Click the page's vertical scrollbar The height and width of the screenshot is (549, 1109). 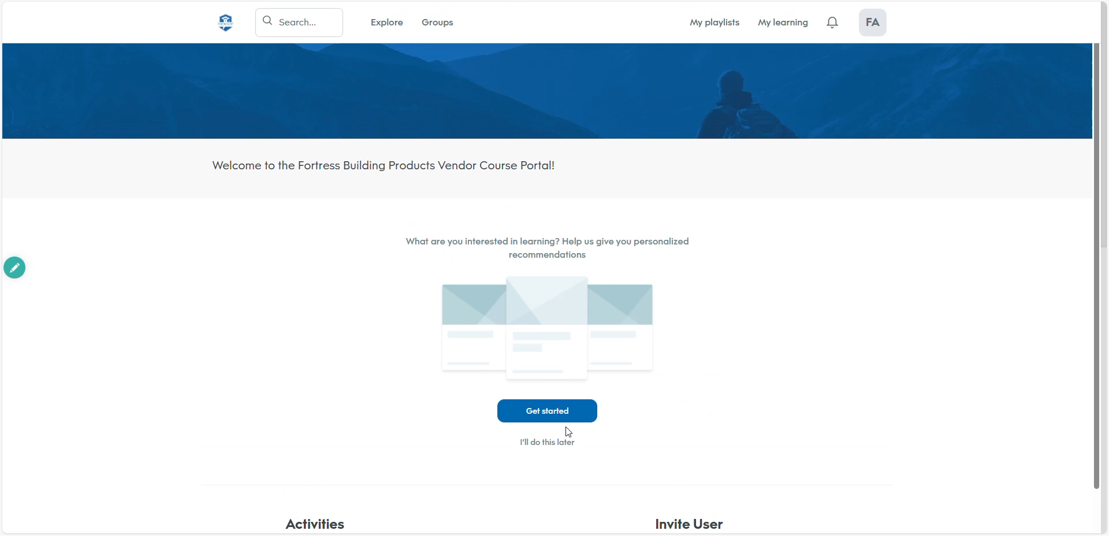click(1096, 266)
